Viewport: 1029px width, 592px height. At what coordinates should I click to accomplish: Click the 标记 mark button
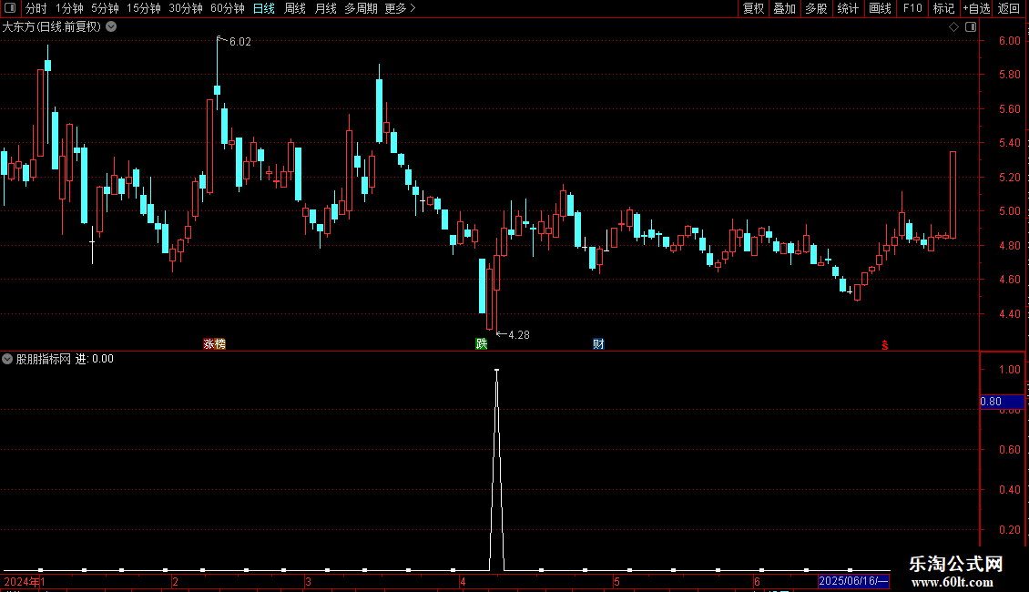click(943, 8)
